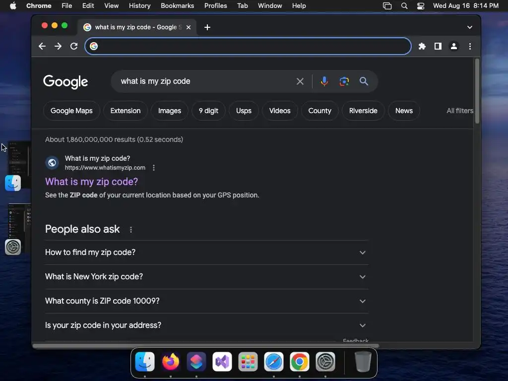The width and height of the screenshot is (508, 381).
Task: Click the Chrome address bar
Action: (248, 46)
